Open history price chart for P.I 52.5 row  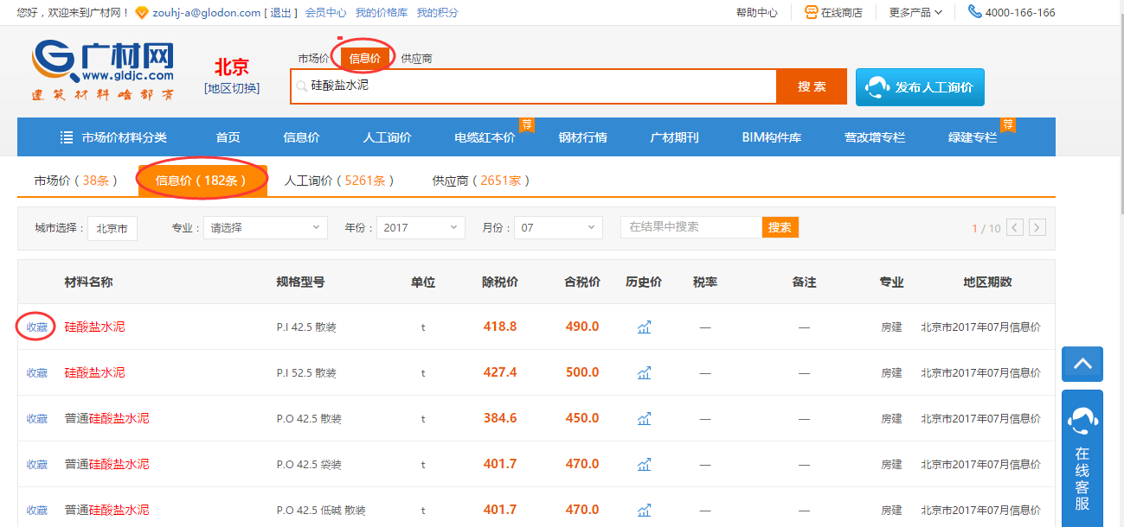click(644, 372)
